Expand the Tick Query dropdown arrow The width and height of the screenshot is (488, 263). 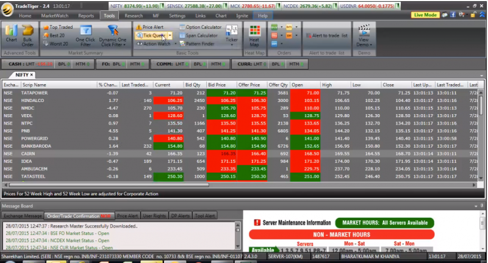coord(170,35)
